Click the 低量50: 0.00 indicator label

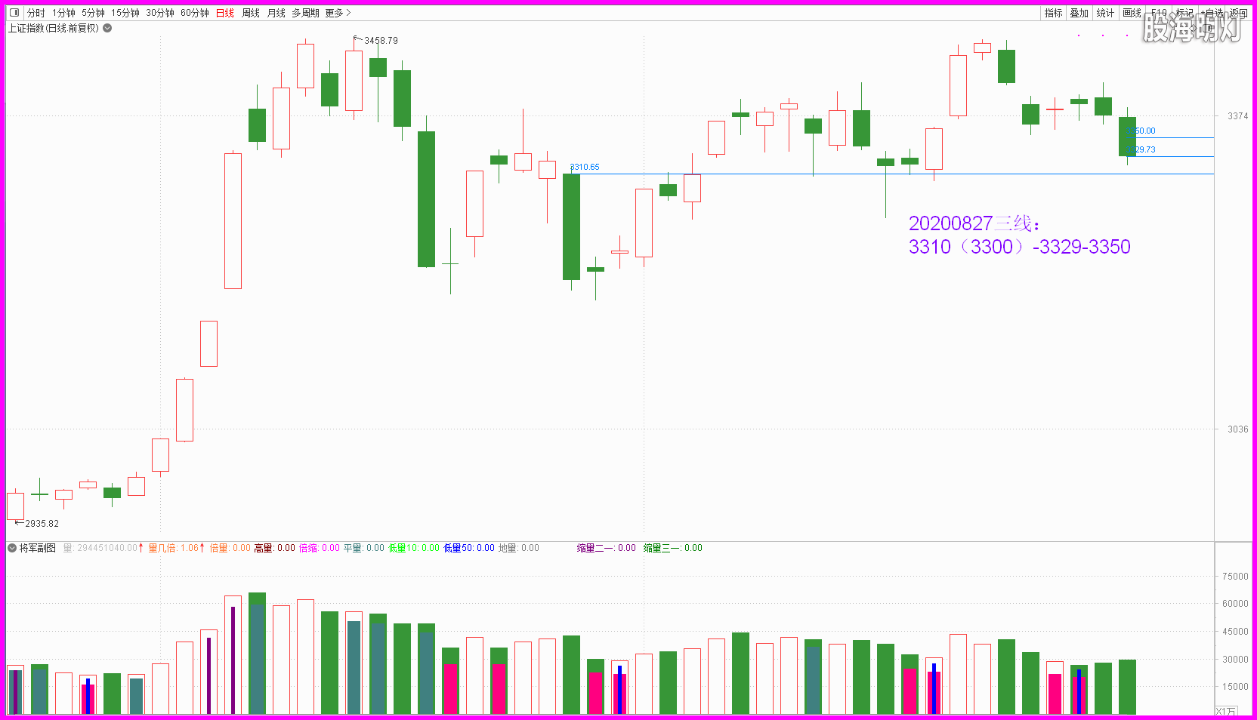pyautogui.click(x=469, y=548)
